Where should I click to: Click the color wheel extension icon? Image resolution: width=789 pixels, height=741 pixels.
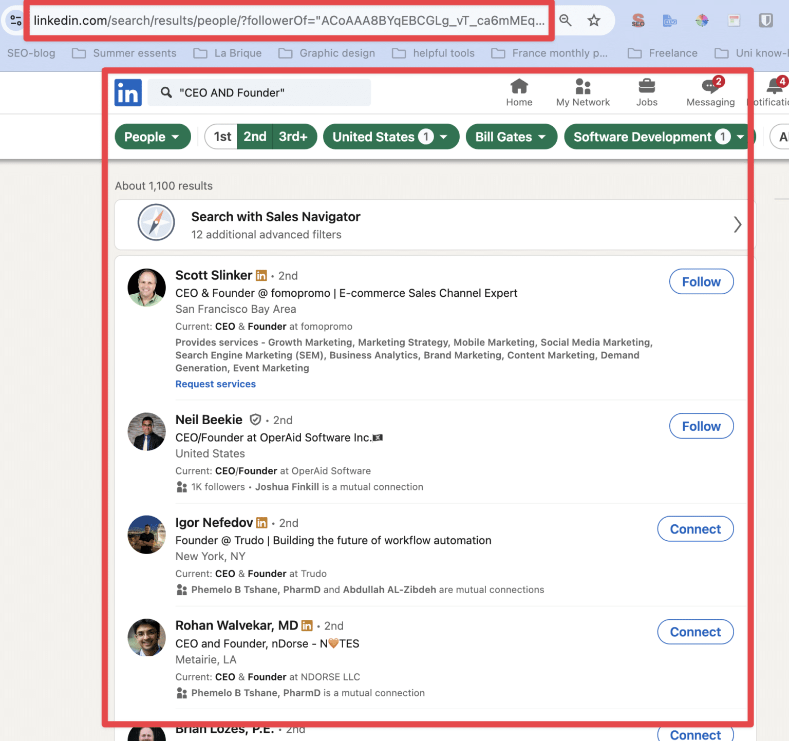702,21
